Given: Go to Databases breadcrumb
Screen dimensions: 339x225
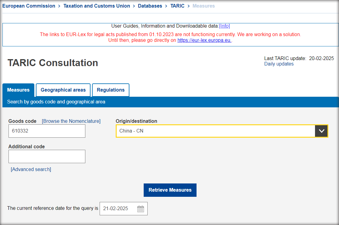Looking at the screenshot, I should click(150, 6).
